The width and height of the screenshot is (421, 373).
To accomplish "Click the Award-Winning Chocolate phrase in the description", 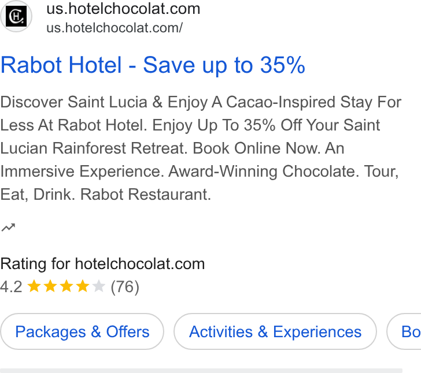I will coord(264,171).
